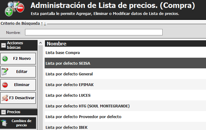Select HTG (SOUL MONTEGRANDE) list row
The height and width of the screenshot is (130, 206).
[x=87, y=106]
